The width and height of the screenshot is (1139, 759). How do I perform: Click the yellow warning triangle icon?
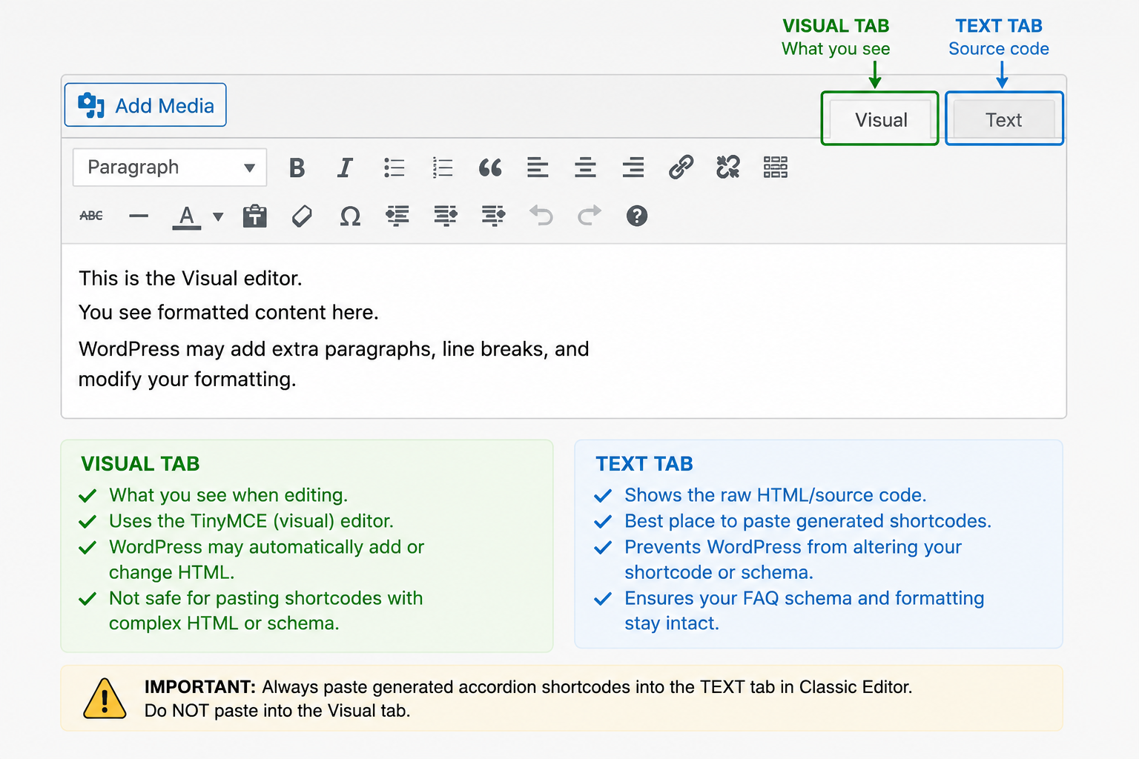105,699
